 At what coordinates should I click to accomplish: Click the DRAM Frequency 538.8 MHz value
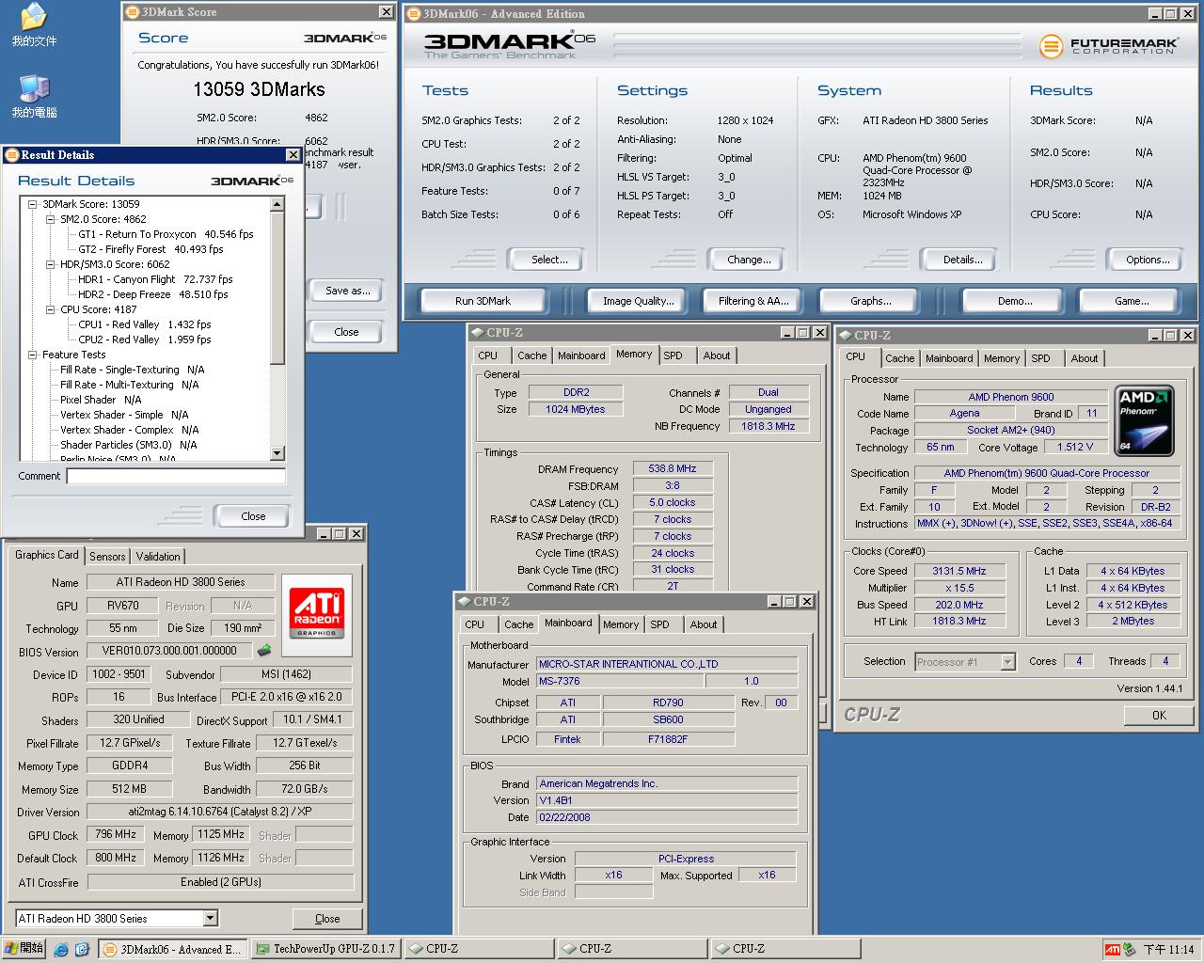[x=673, y=468]
